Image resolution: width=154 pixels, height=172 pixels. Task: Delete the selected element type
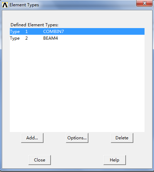(122, 138)
